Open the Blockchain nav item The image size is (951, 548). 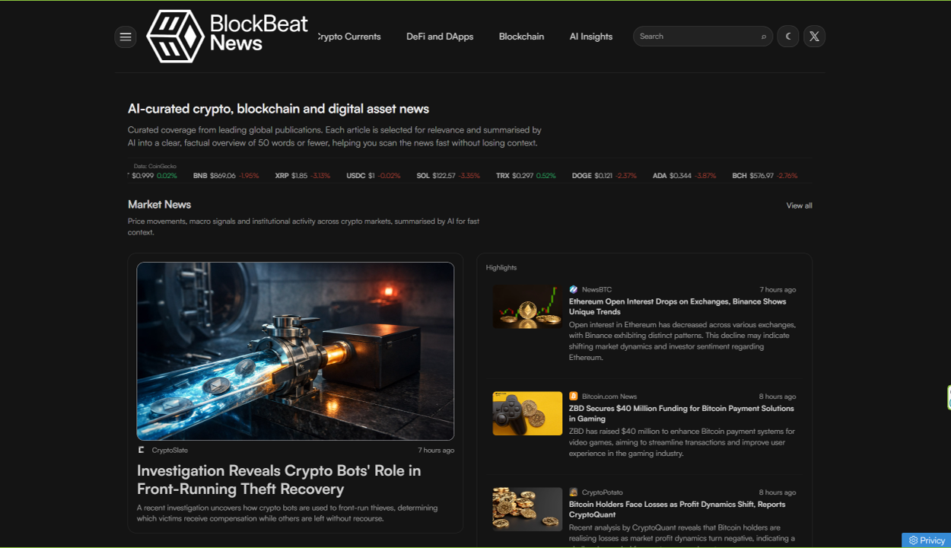(x=521, y=37)
